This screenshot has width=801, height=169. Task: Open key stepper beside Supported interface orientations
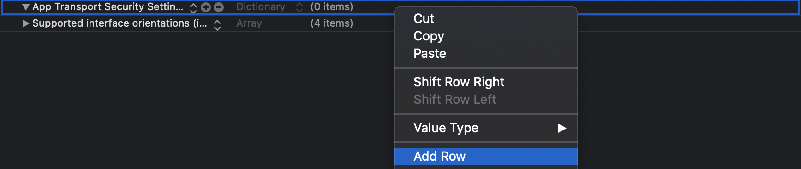point(217,24)
